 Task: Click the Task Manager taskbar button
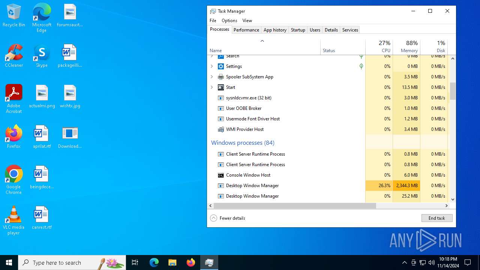coord(209,262)
